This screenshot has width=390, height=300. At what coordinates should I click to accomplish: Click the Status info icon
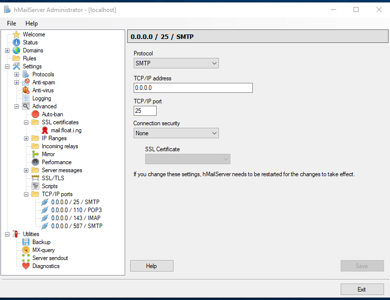click(x=16, y=42)
